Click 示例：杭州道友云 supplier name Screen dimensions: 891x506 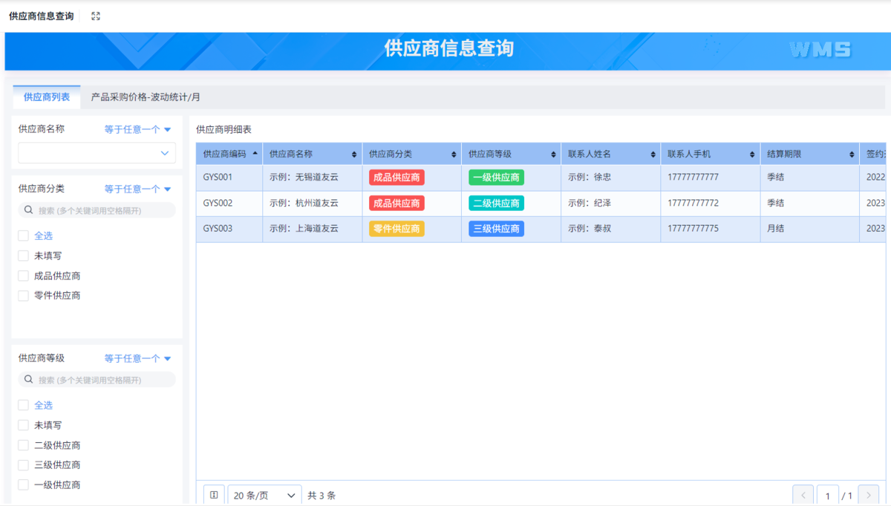(304, 203)
